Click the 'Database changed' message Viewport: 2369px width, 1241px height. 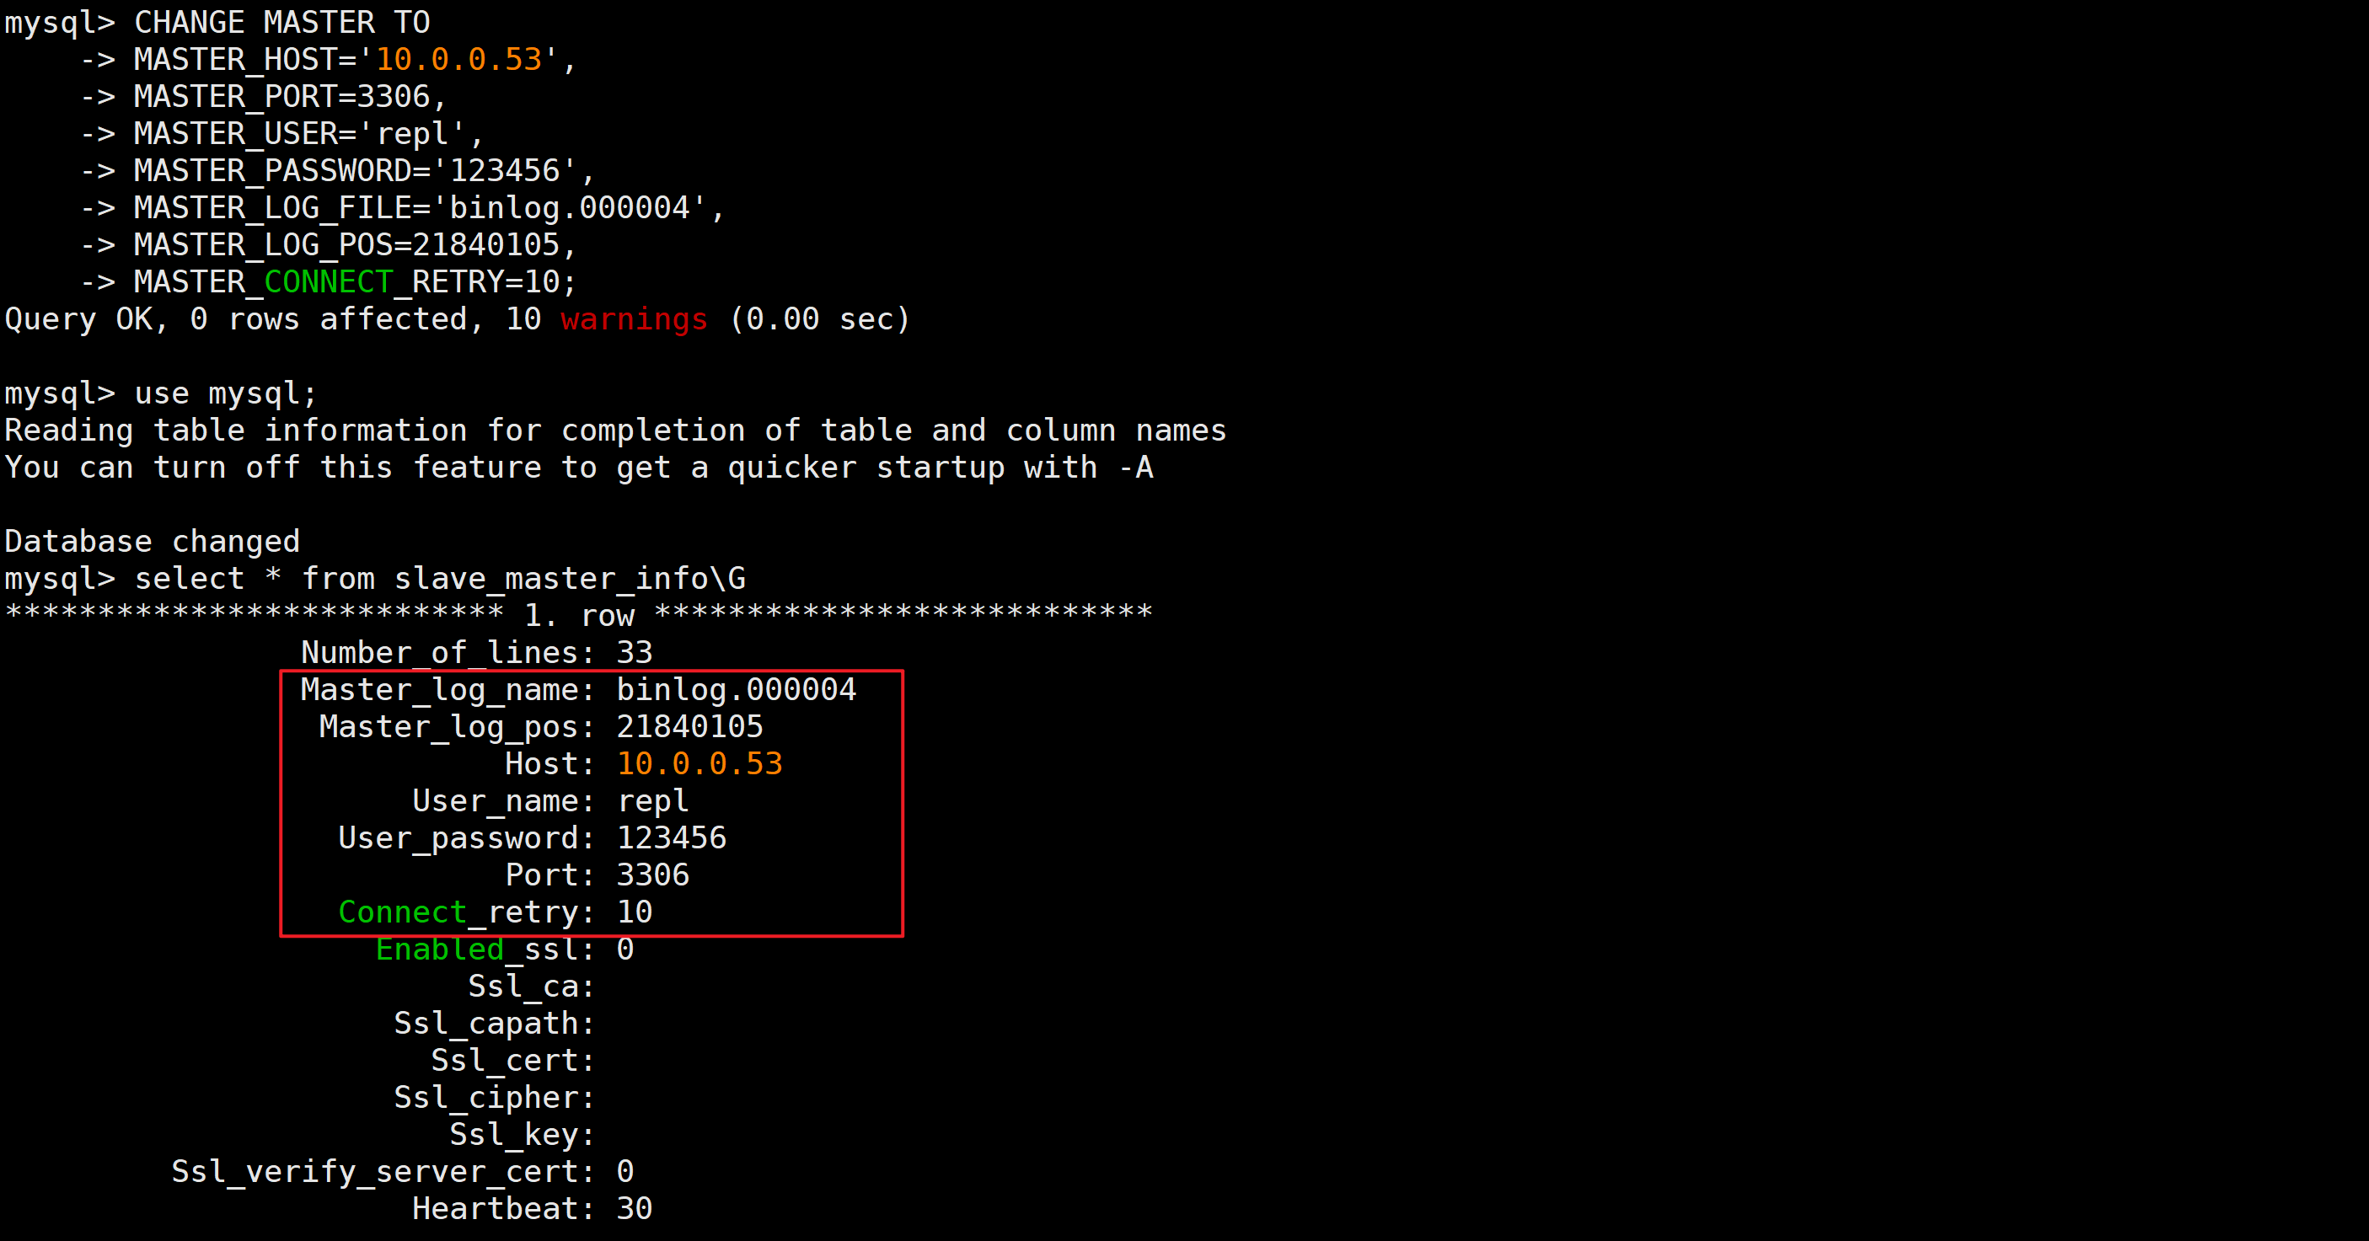tap(153, 542)
